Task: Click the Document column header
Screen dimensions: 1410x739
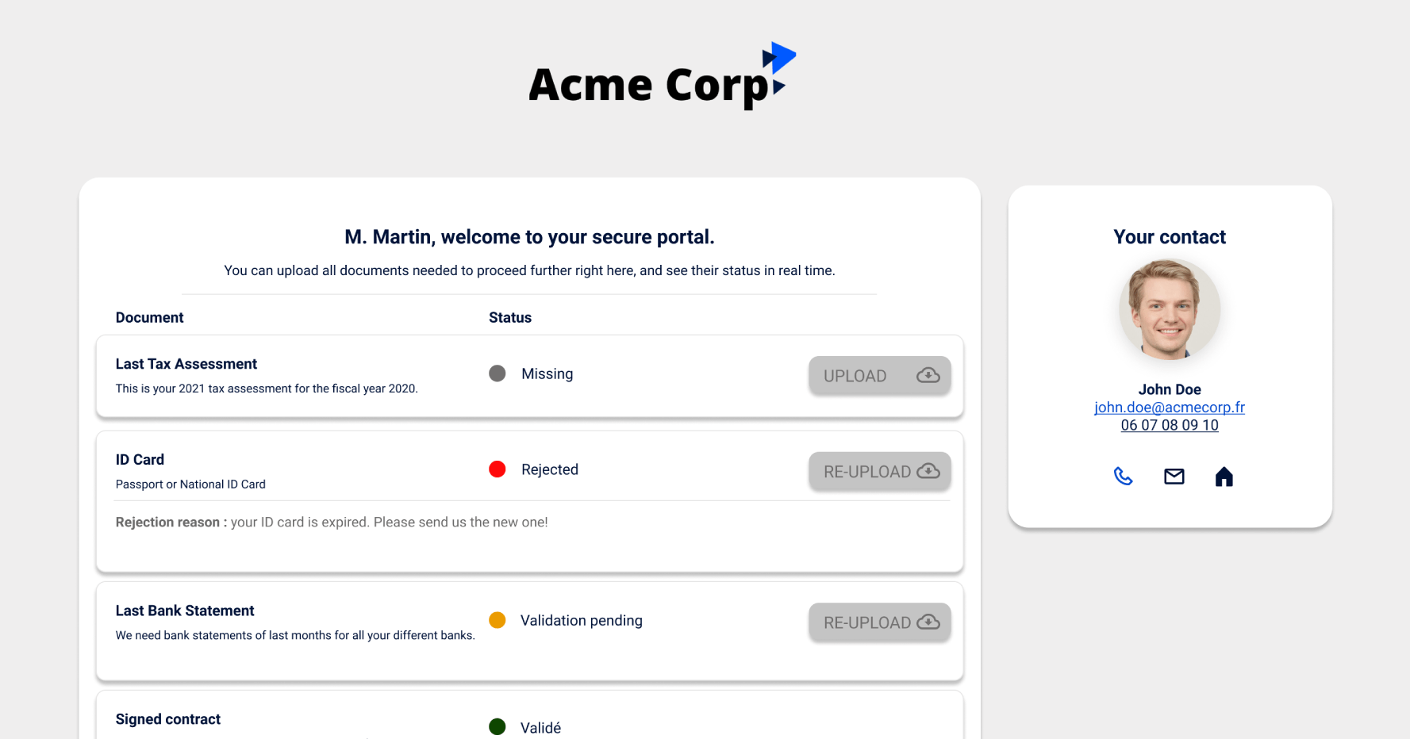Action: [x=149, y=318]
